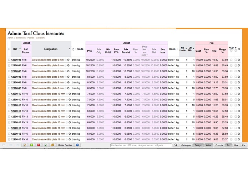Click the reference search input field
The image size is (248, 176).
141,145
